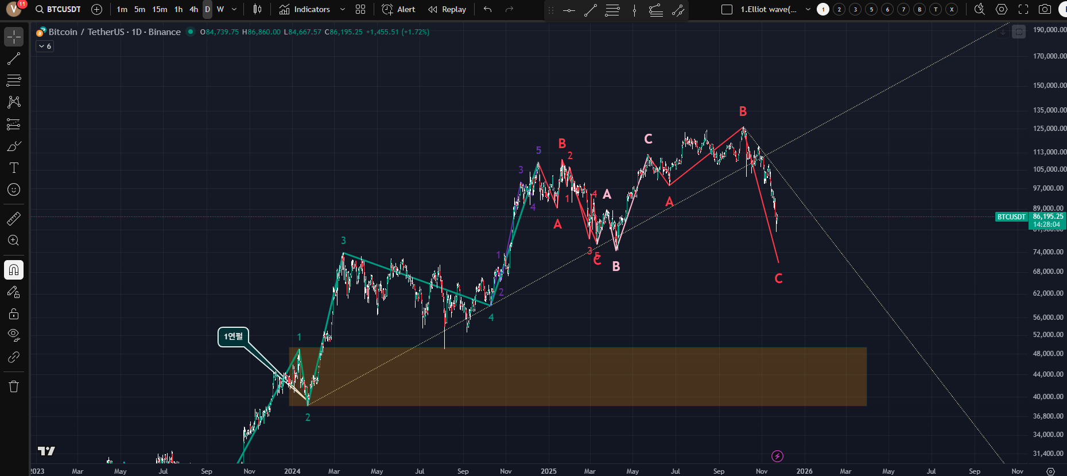Pick the ruler measure tool

(14, 218)
